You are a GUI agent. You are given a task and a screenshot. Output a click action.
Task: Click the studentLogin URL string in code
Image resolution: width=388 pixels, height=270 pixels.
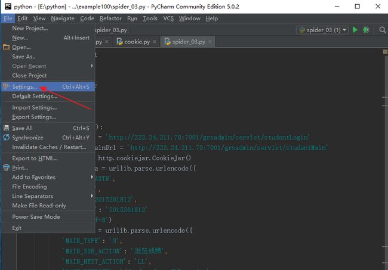point(207,137)
